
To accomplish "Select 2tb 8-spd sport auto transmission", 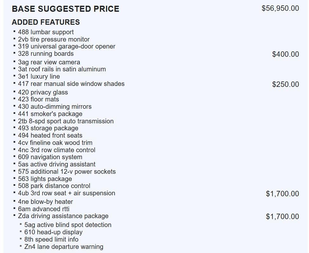I will click(x=66, y=121).
